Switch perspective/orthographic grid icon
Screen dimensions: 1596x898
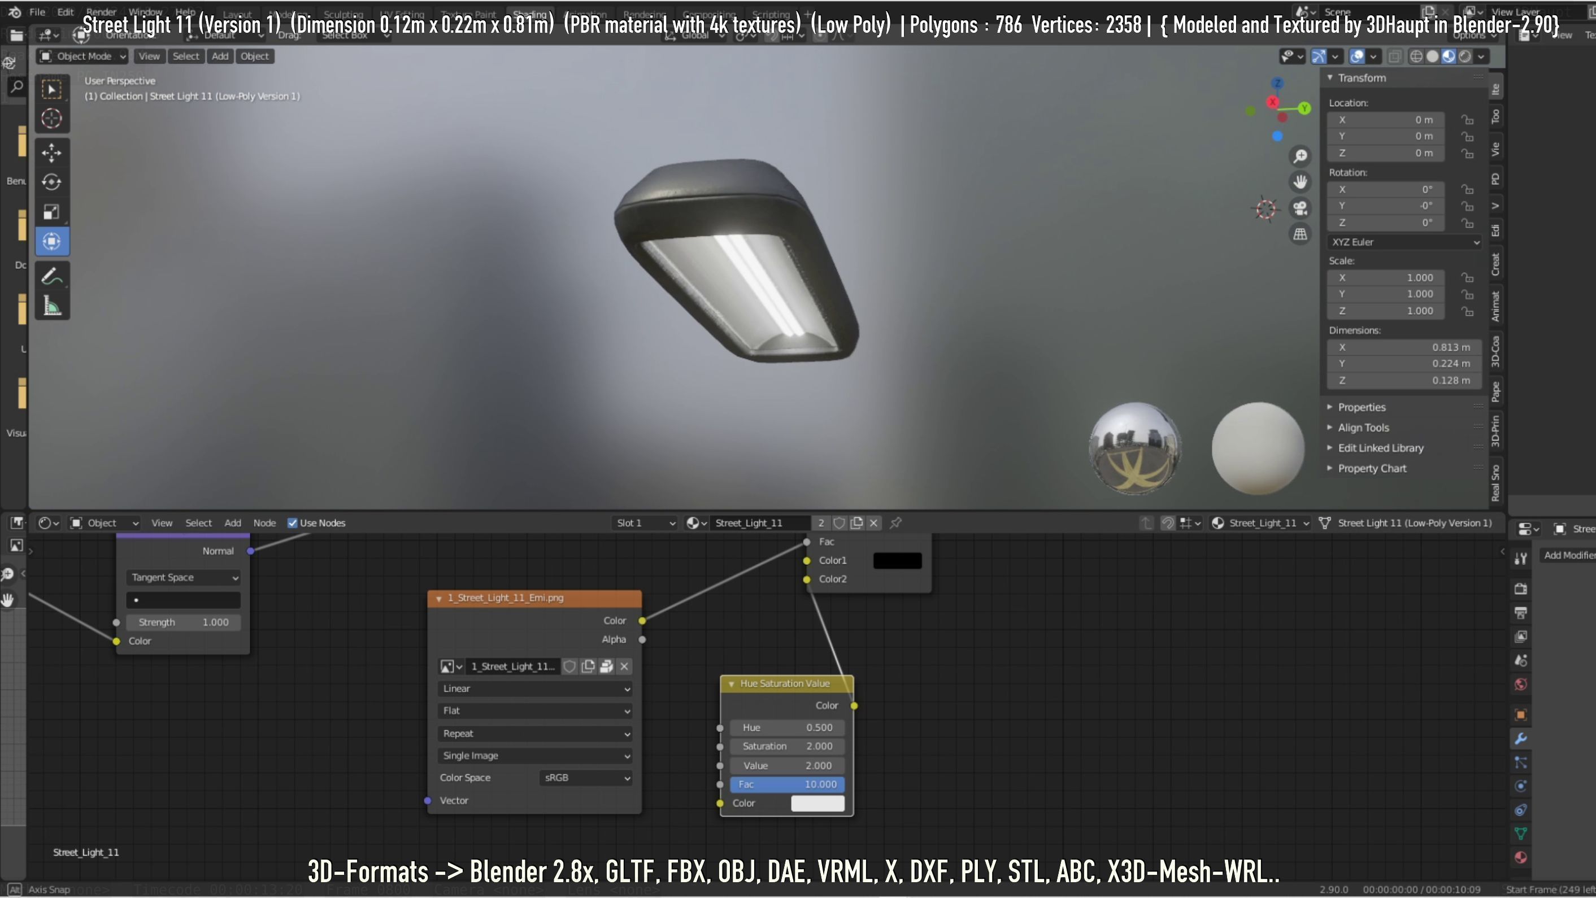coord(1300,234)
